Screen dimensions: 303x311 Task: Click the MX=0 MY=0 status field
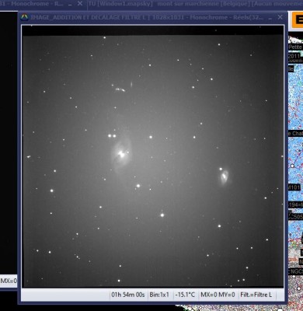click(x=218, y=295)
